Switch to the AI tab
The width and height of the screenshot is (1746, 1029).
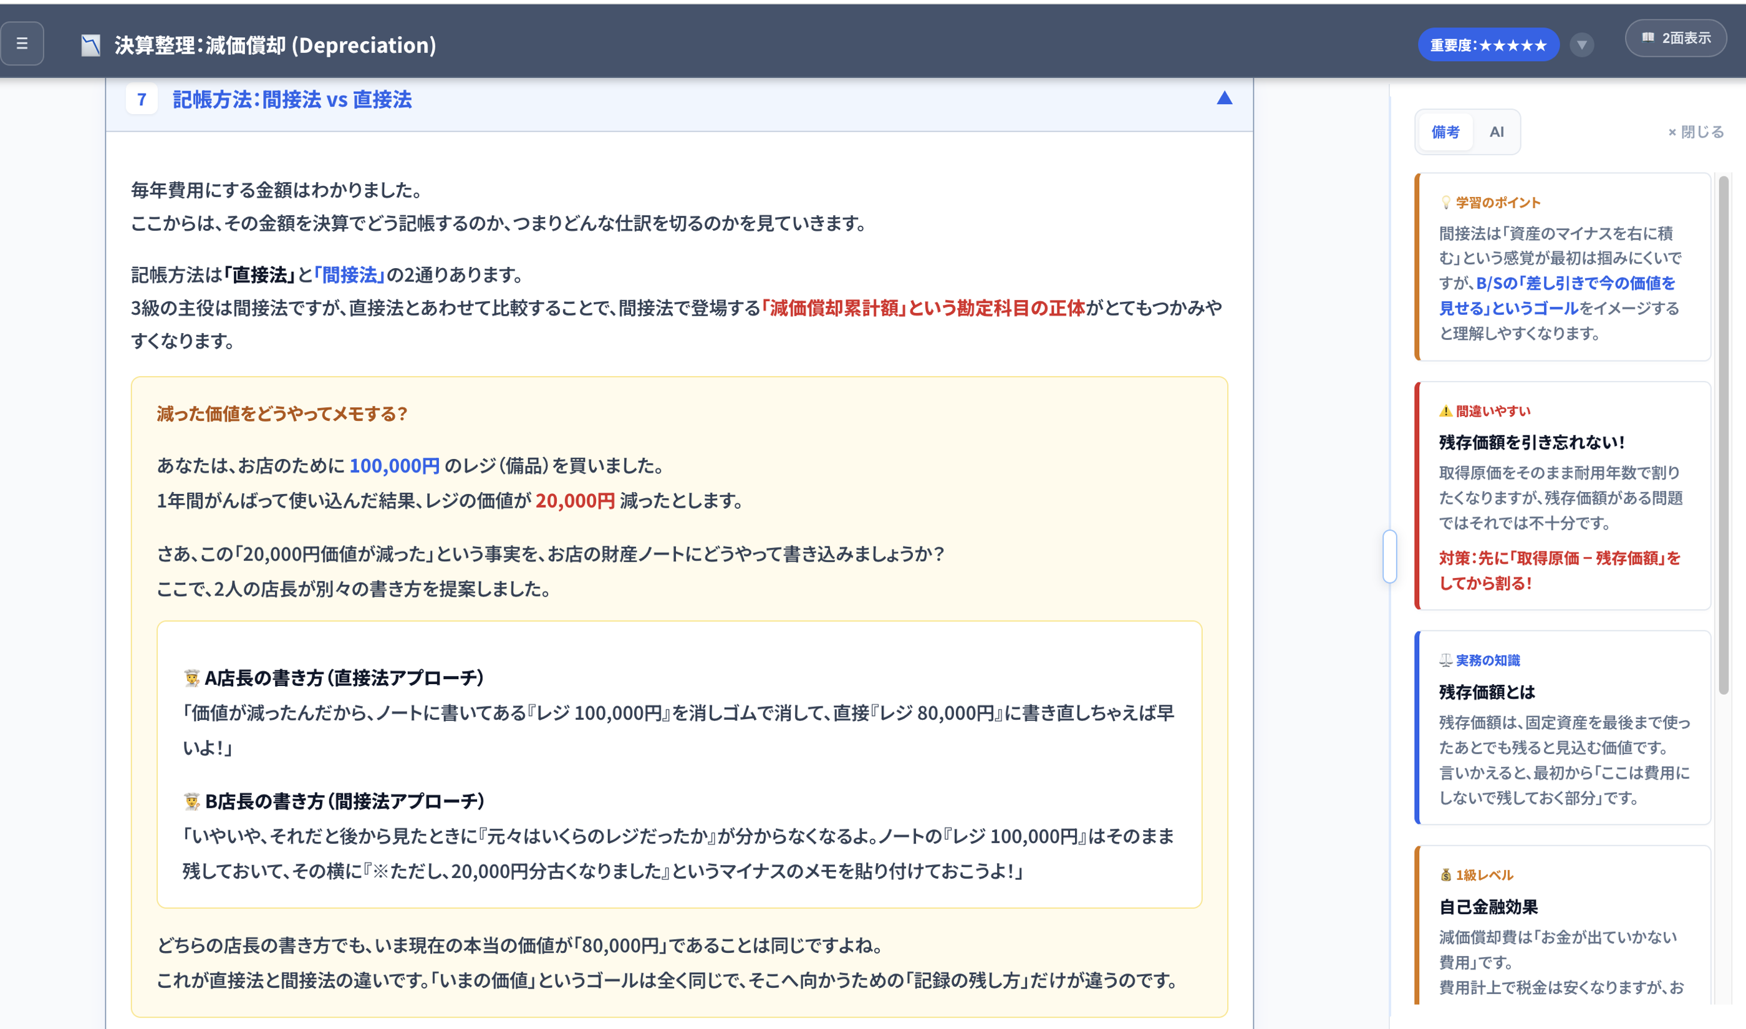pos(1497,132)
